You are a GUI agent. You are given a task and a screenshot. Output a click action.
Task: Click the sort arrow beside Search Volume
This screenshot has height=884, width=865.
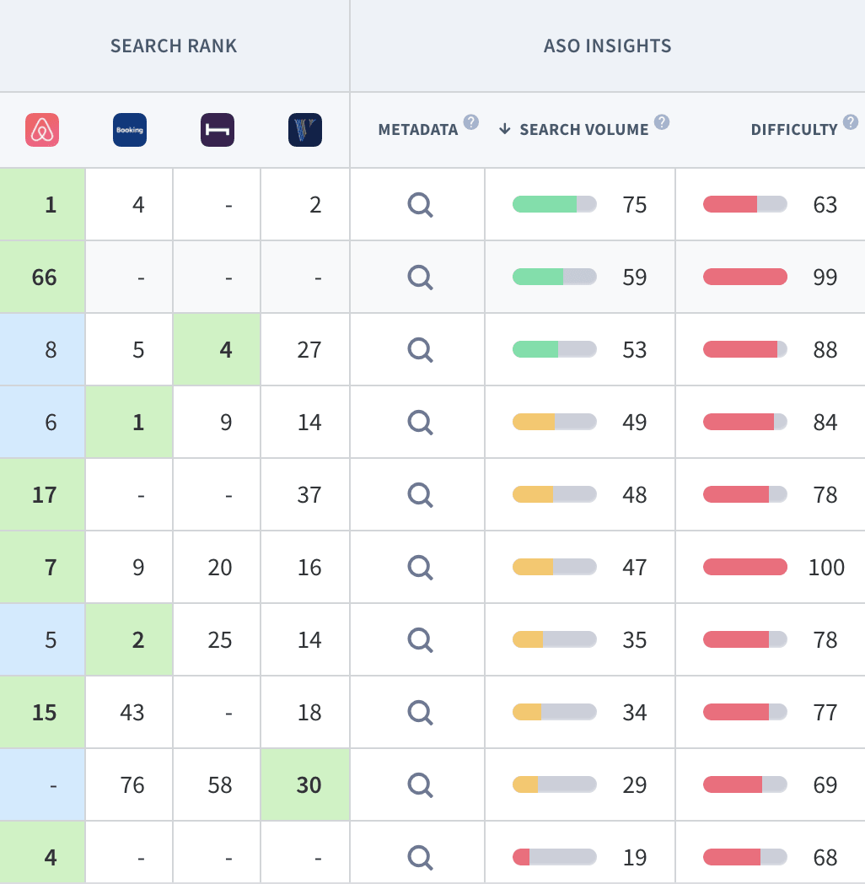click(x=503, y=129)
